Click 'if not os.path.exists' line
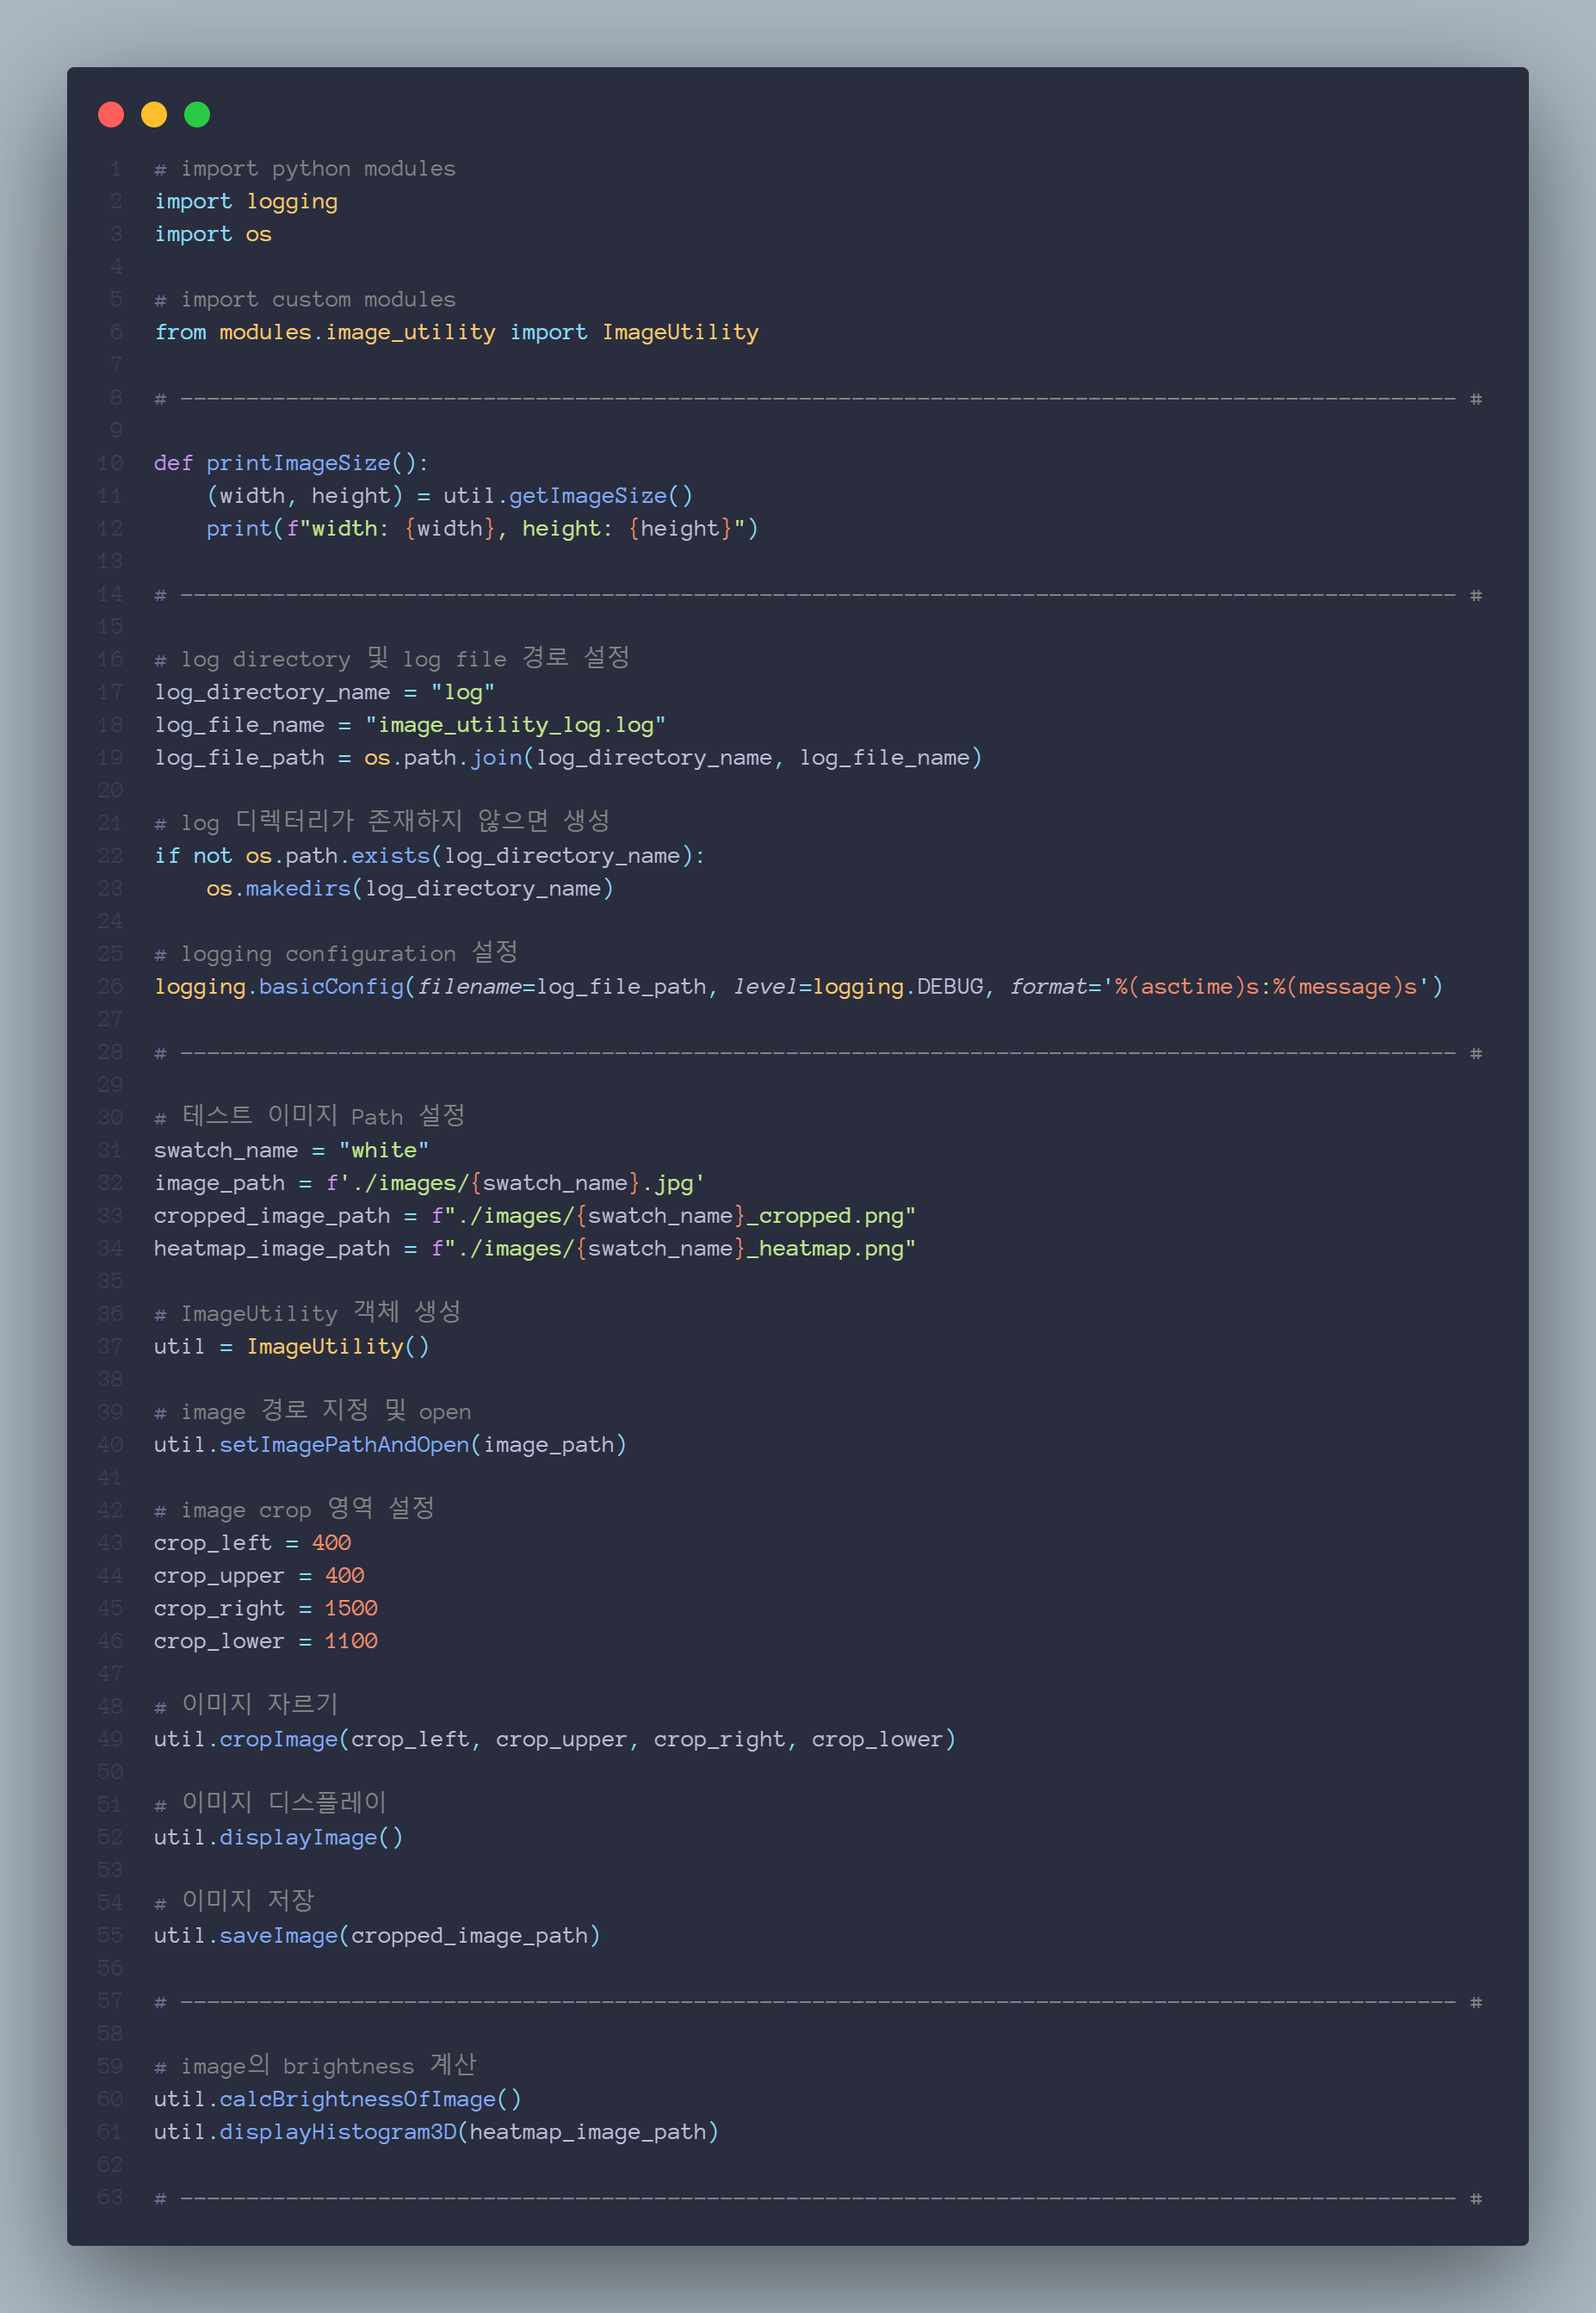1596x2313 pixels. 429,855
